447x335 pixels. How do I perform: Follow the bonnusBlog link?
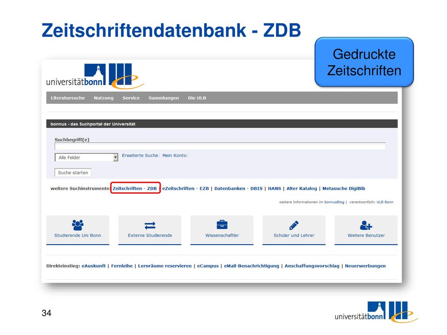click(x=334, y=202)
